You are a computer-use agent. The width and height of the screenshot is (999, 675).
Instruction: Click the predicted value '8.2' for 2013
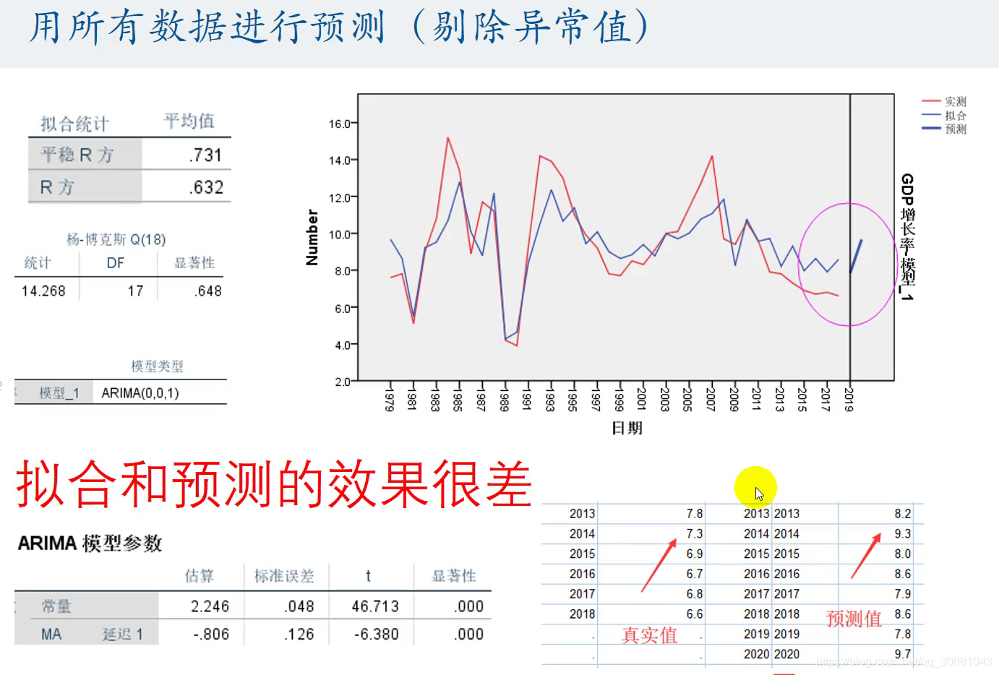pyautogui.click(x=903, y=514)
